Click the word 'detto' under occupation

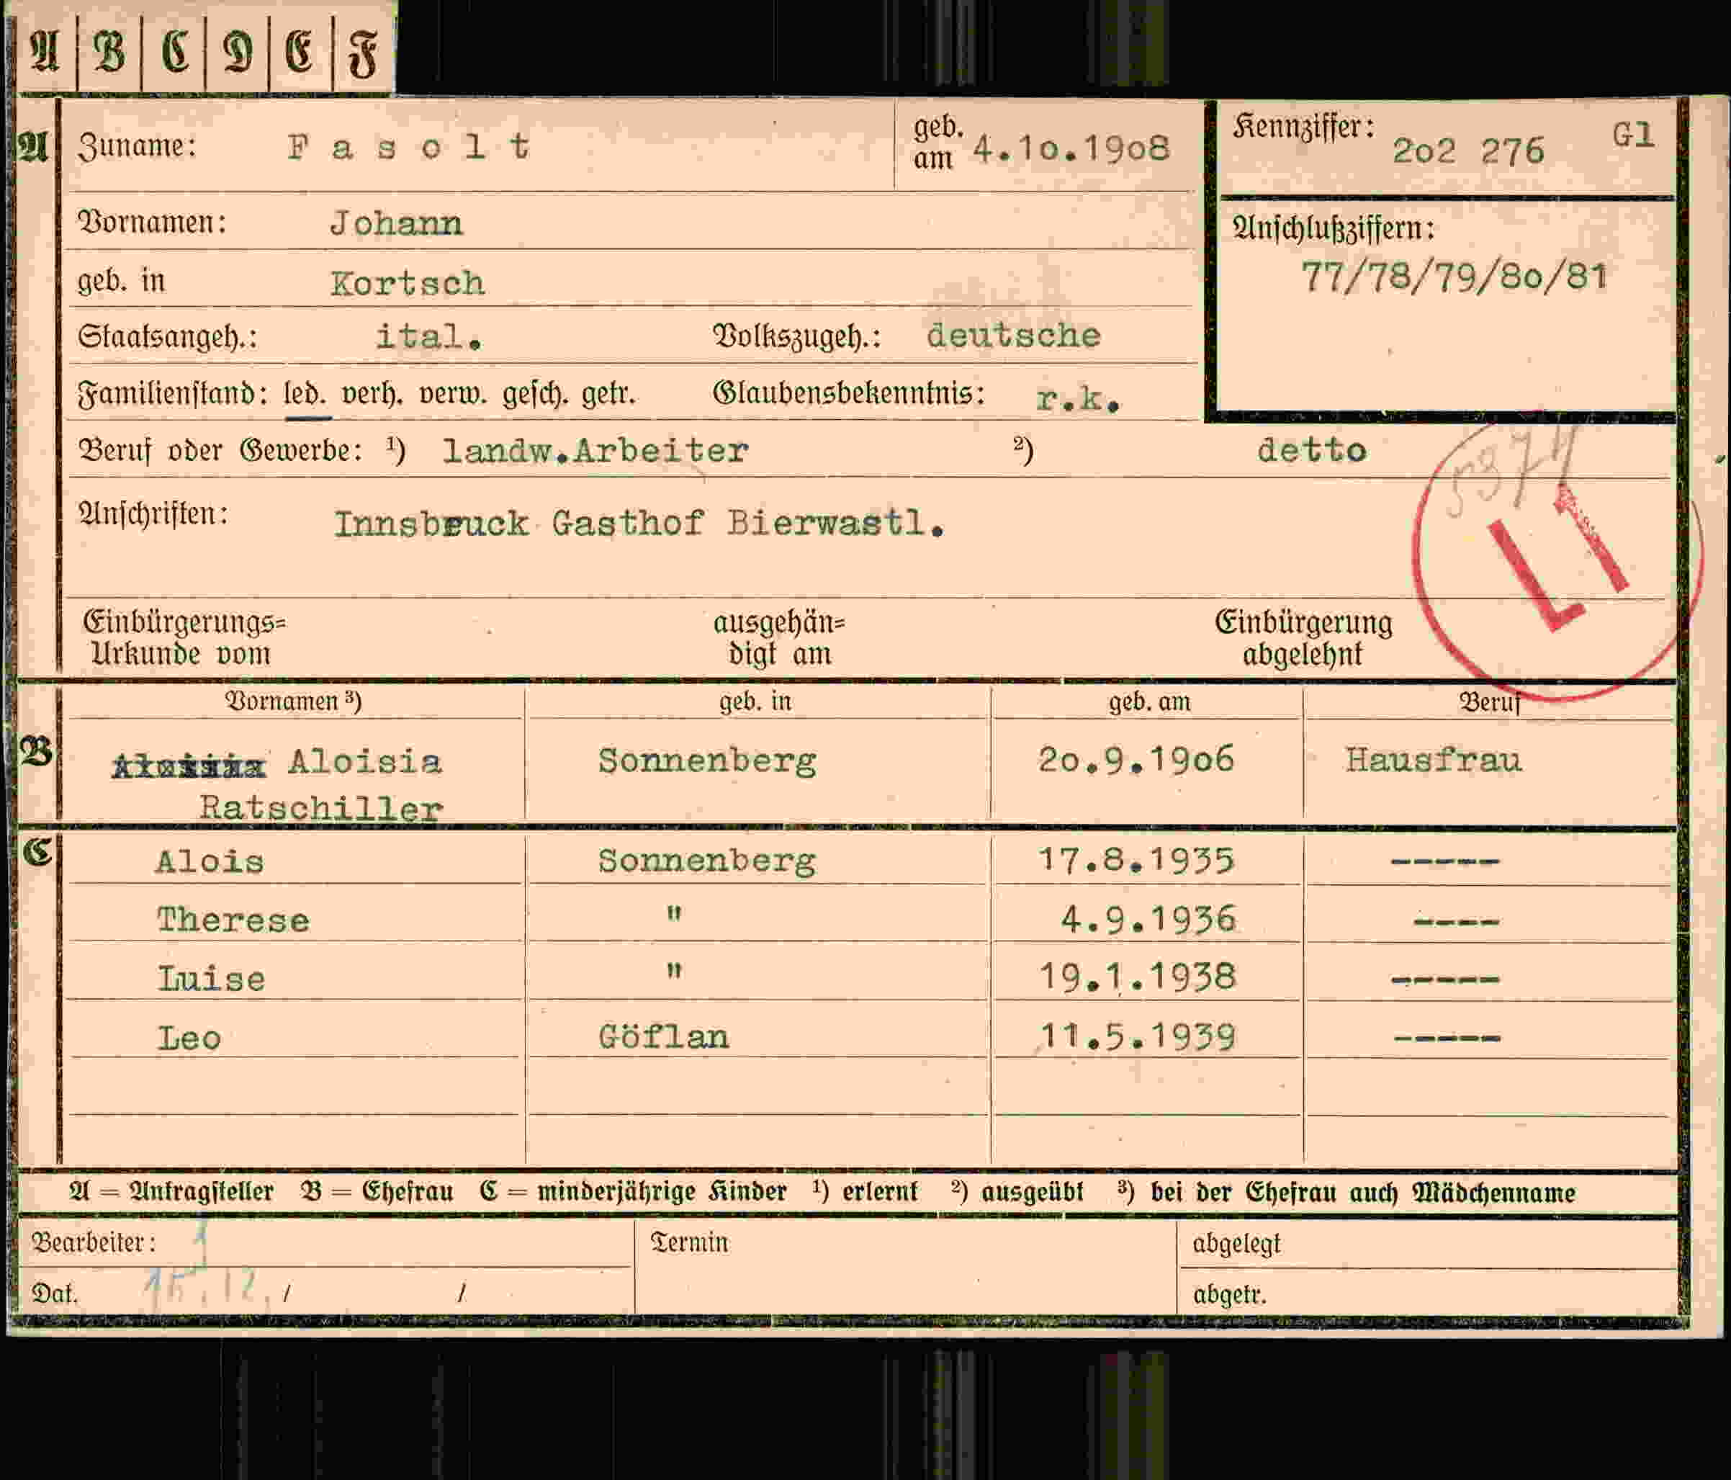tap(1312, 450)
